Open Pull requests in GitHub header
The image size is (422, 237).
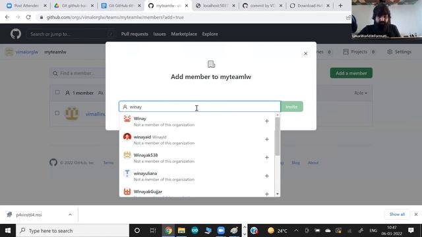coord(135,34)
